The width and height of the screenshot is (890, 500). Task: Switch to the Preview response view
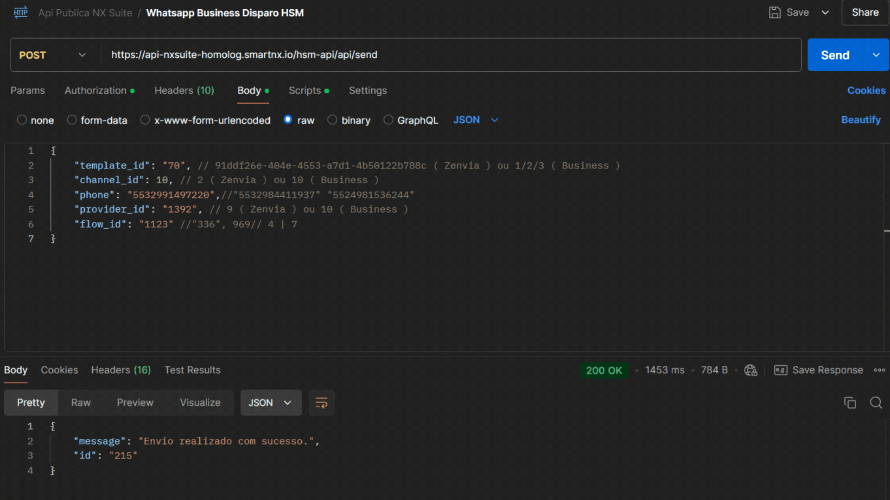pyautogui.click(x=135, y=403)
